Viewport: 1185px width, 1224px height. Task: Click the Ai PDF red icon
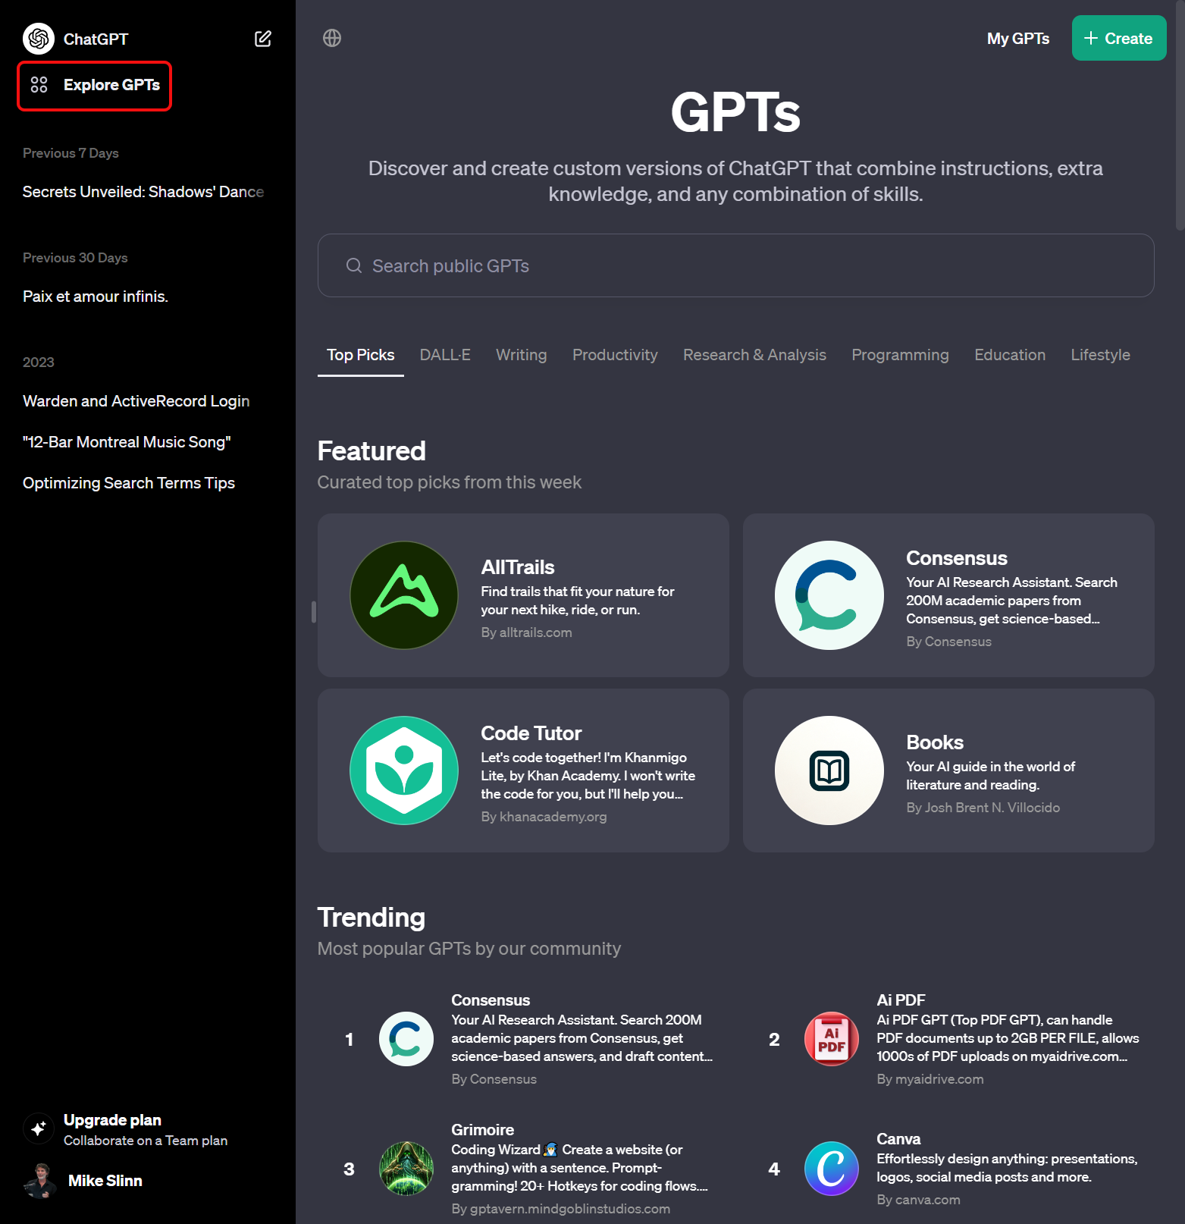[x=831, y=1039]
